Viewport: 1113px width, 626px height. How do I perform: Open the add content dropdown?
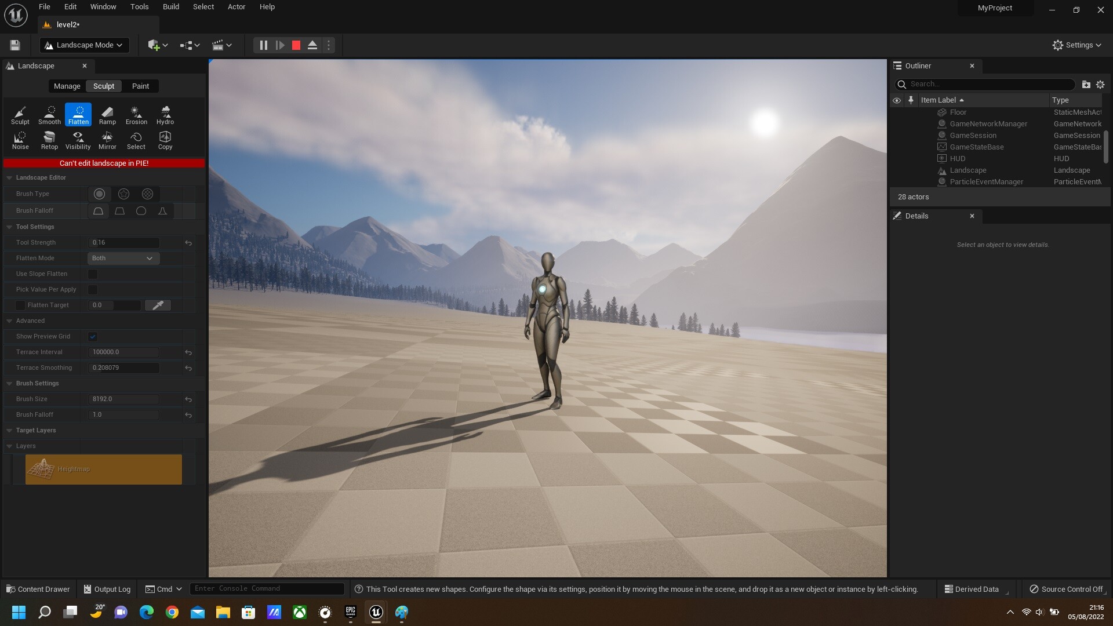[158, 45]
